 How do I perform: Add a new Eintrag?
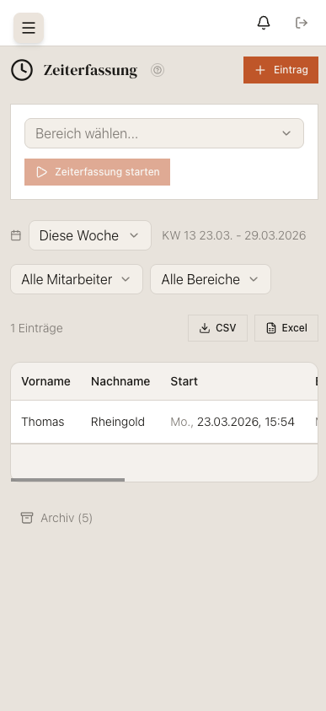[281, 70]
